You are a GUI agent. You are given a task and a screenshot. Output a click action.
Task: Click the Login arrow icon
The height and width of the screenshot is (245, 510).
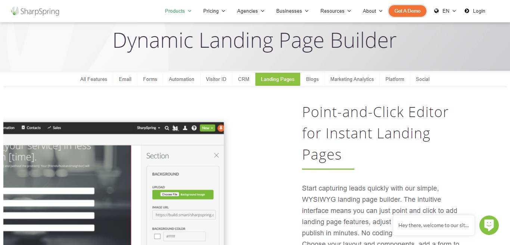[x=467, y=11]
